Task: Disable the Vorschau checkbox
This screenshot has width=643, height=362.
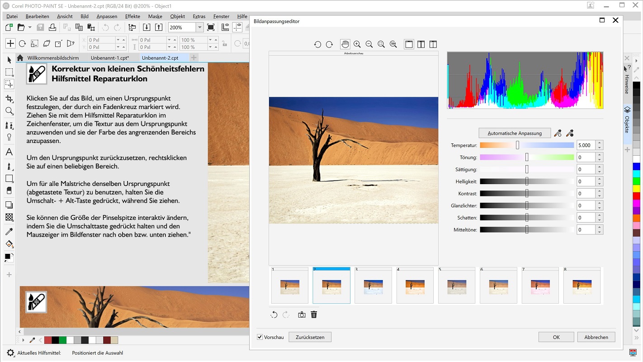Action: coord(260,337)
